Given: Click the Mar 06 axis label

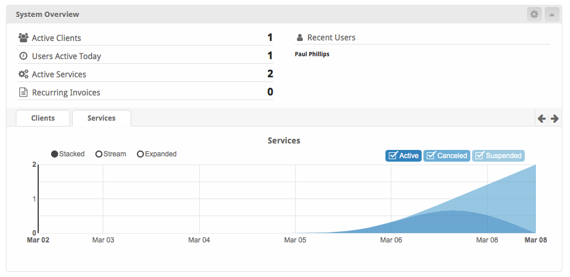Looking at the screenshot, I should (x=391, y=240).
